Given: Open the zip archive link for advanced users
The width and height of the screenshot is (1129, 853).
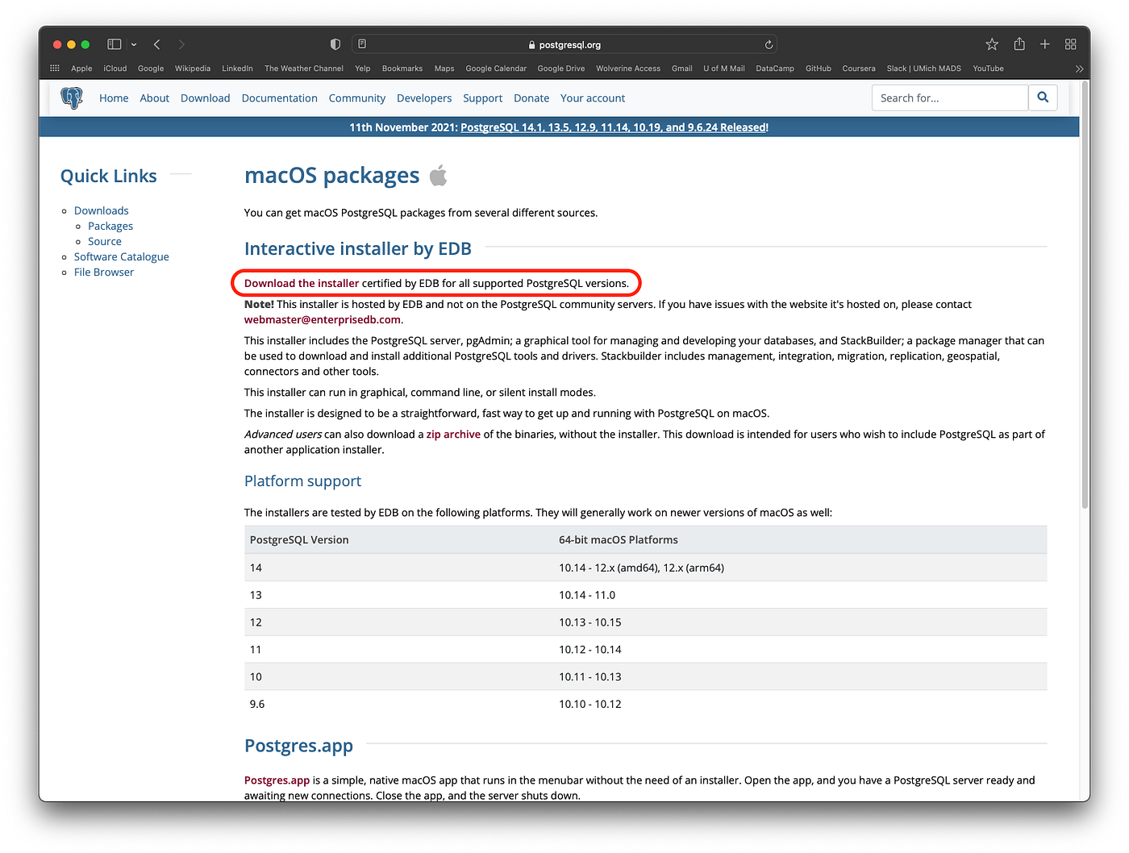Looking at the screenshot, I should pos(453,434).
